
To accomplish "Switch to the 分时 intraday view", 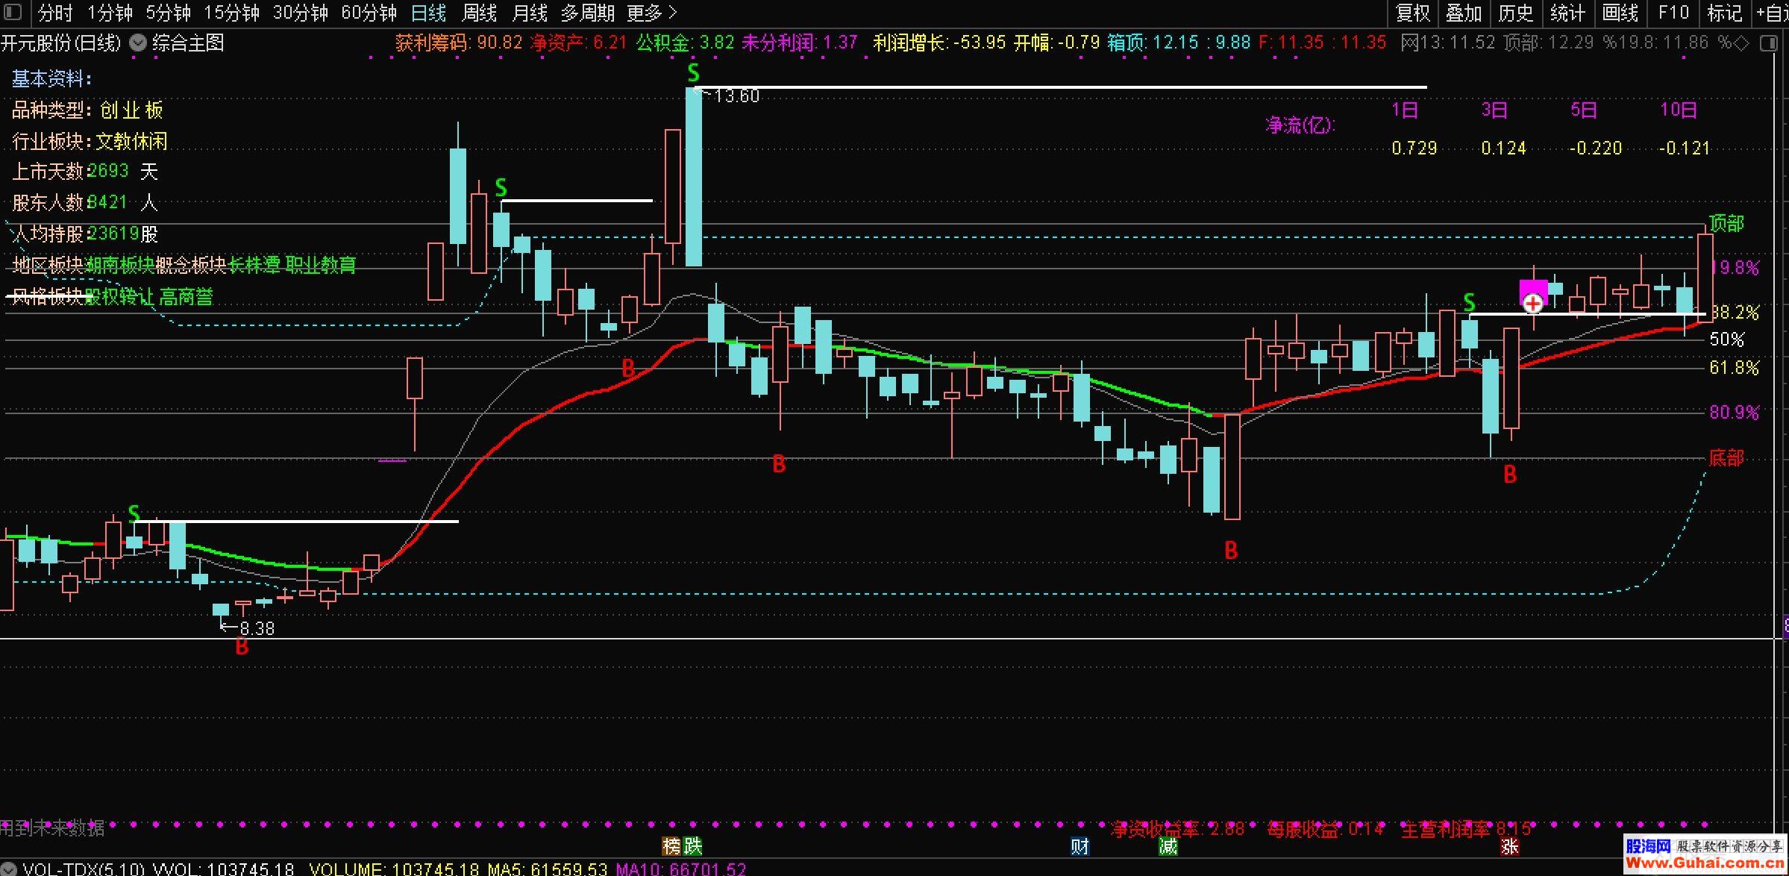I will [56, 13].
